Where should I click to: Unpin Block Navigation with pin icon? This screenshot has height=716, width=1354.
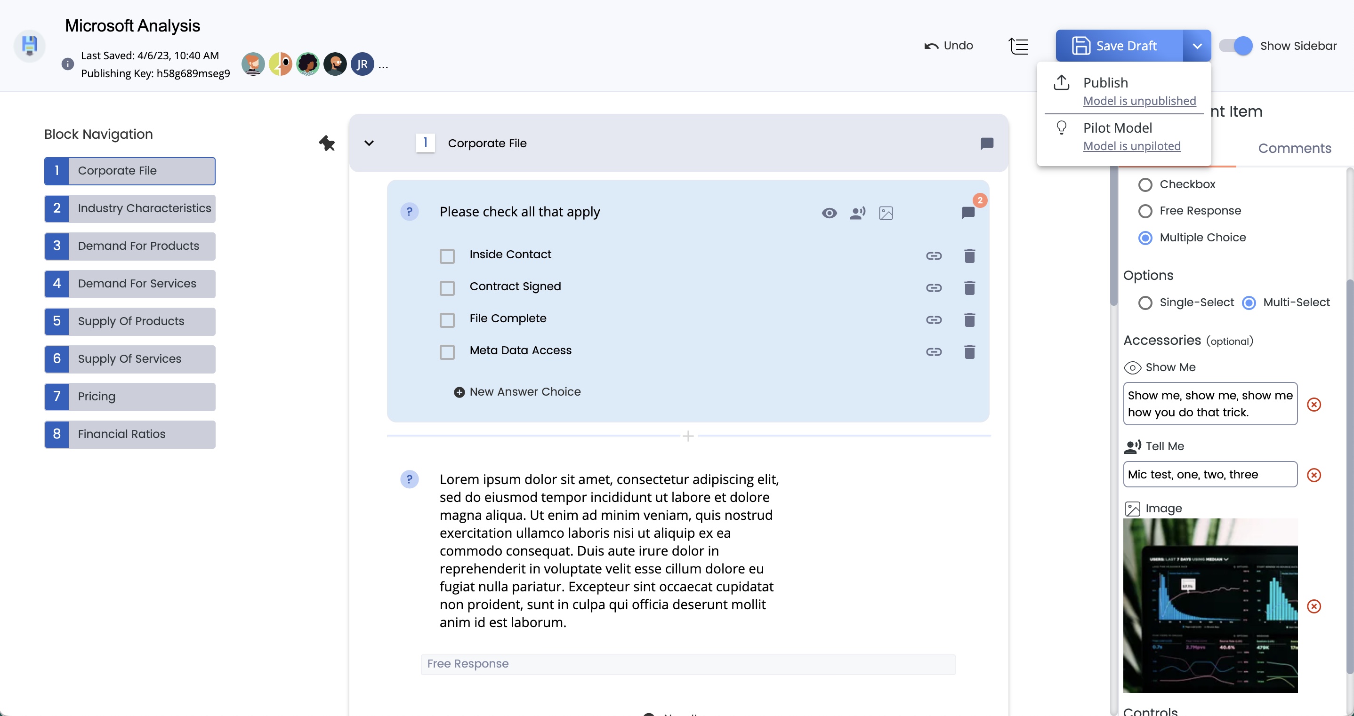pos(326,143)
